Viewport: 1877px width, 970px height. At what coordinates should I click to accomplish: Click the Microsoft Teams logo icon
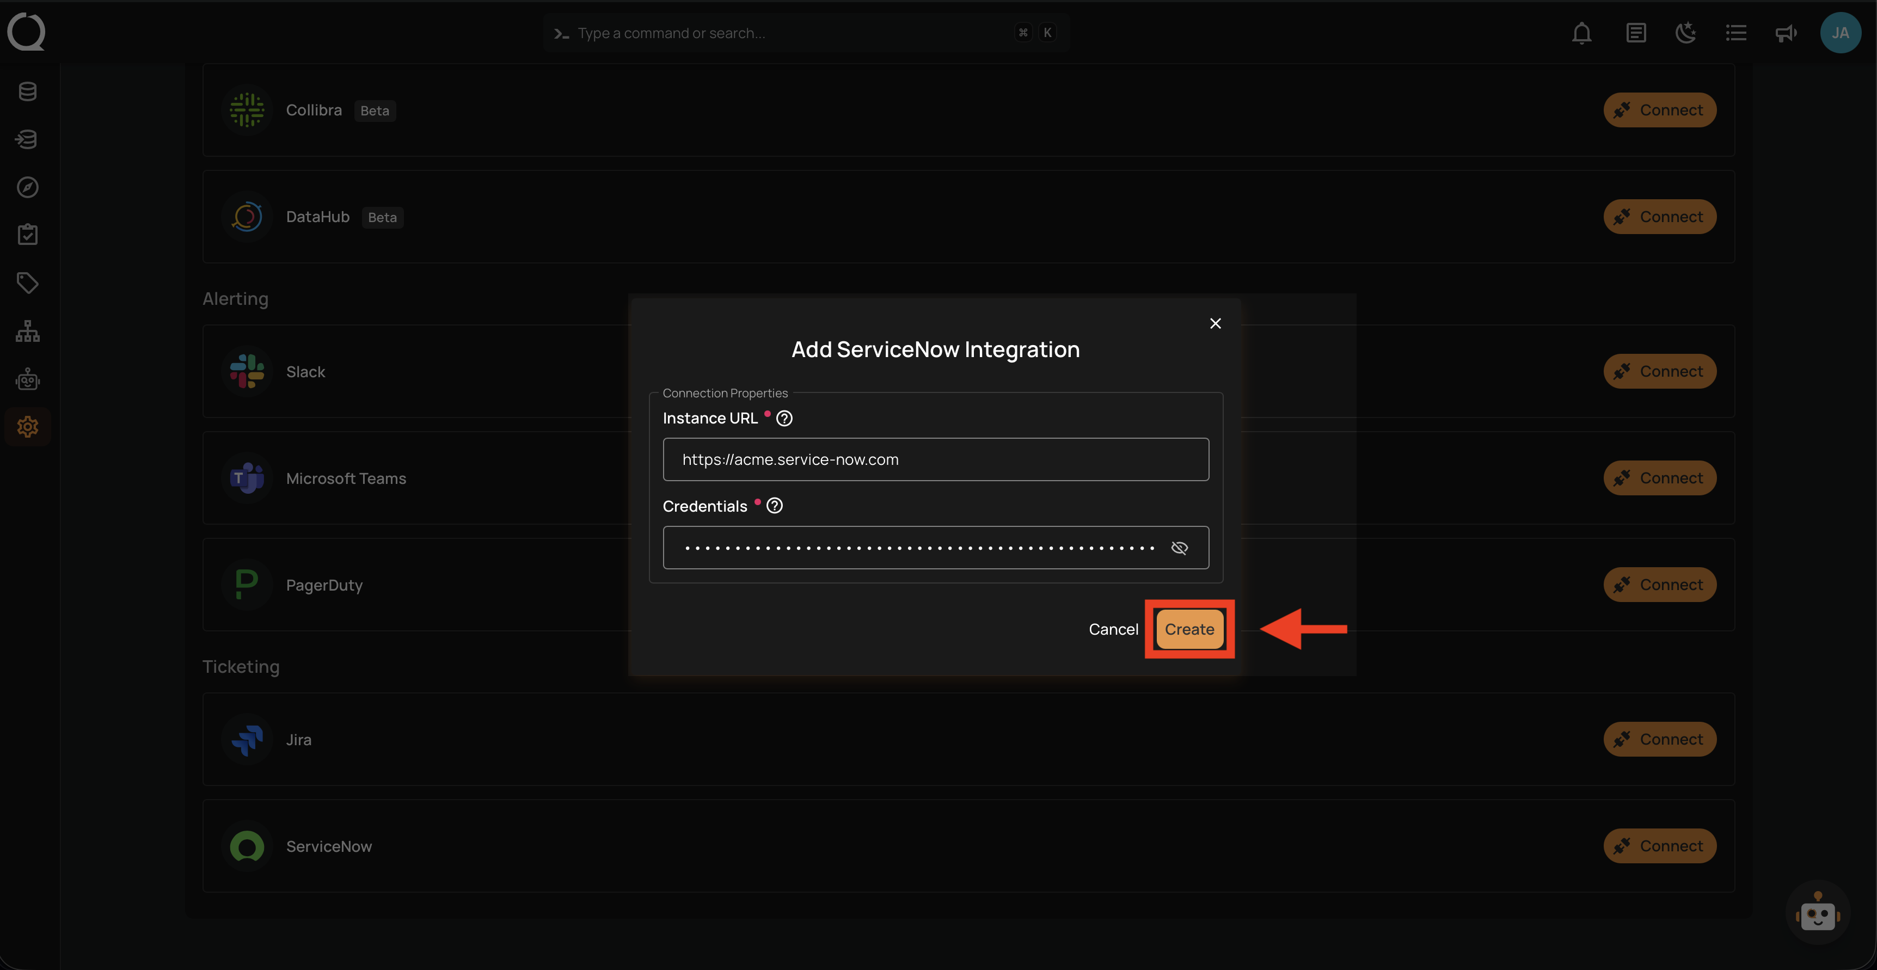(x=247, y=478)
